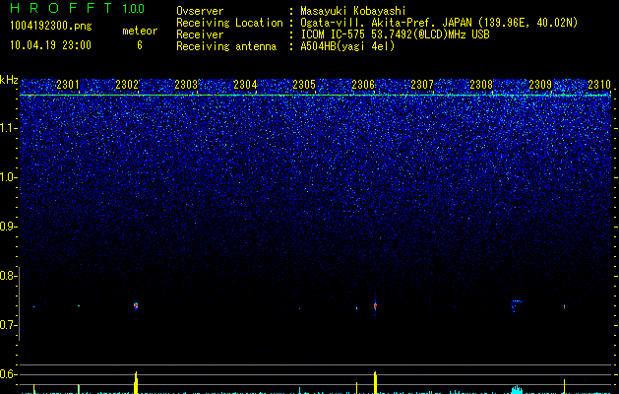
Task: Click the Receiving antenna label
Action: point(226,46)
